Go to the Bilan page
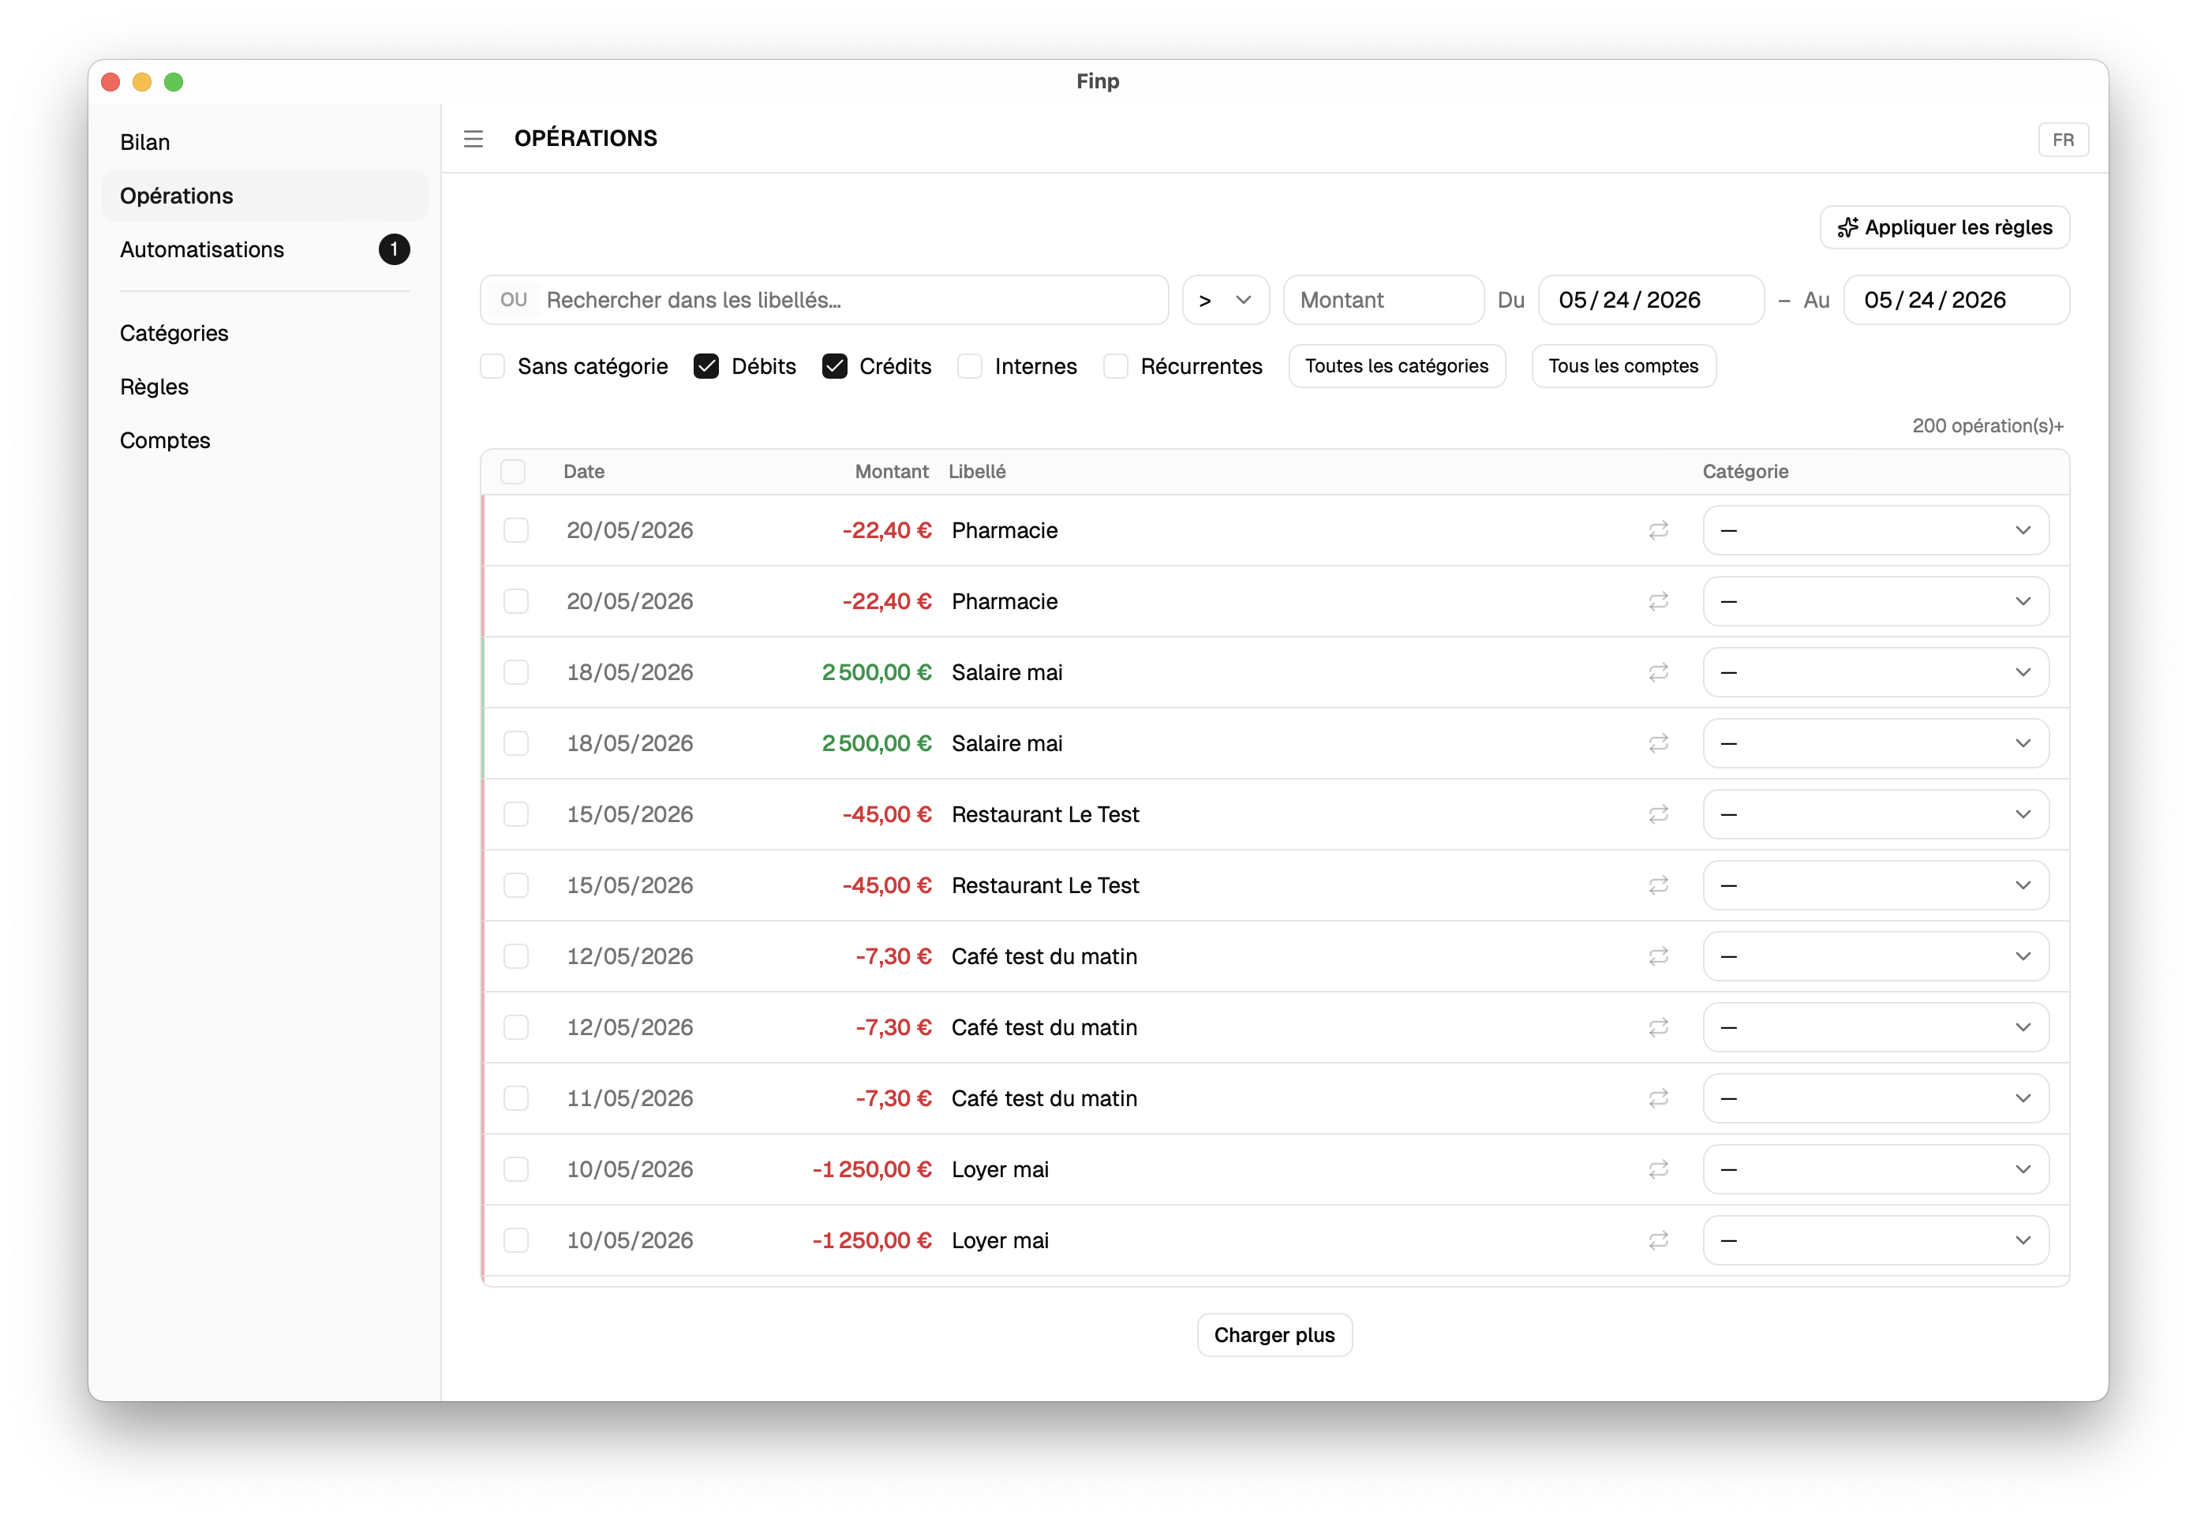 [x=264, y=143]
